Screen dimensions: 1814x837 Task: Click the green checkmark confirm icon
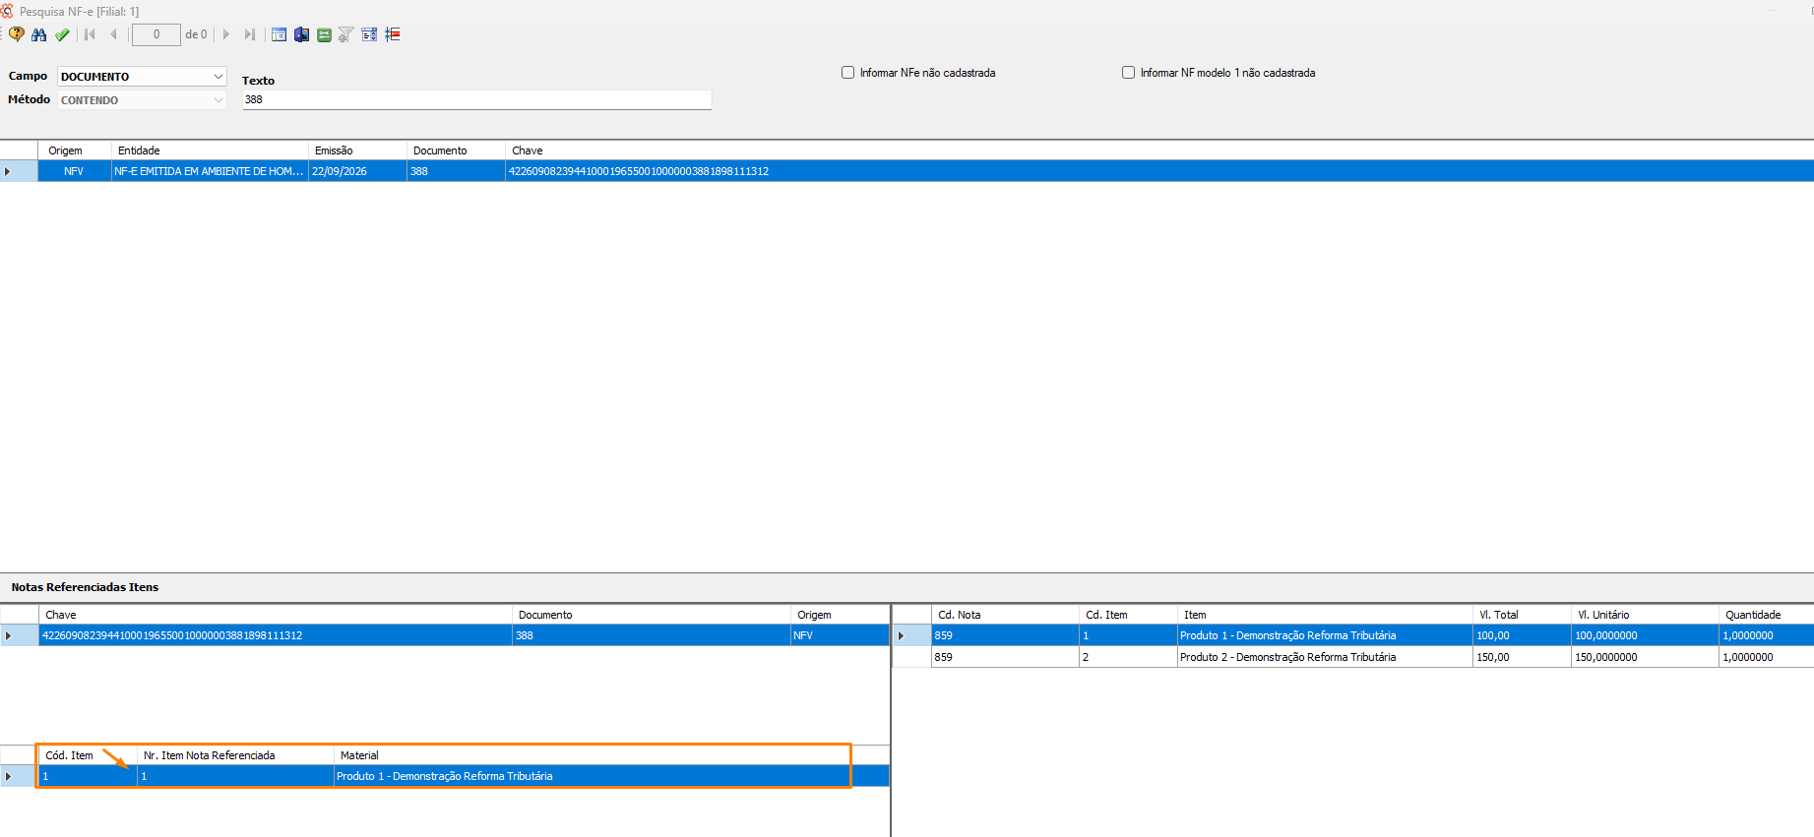[x=62, y=34]
